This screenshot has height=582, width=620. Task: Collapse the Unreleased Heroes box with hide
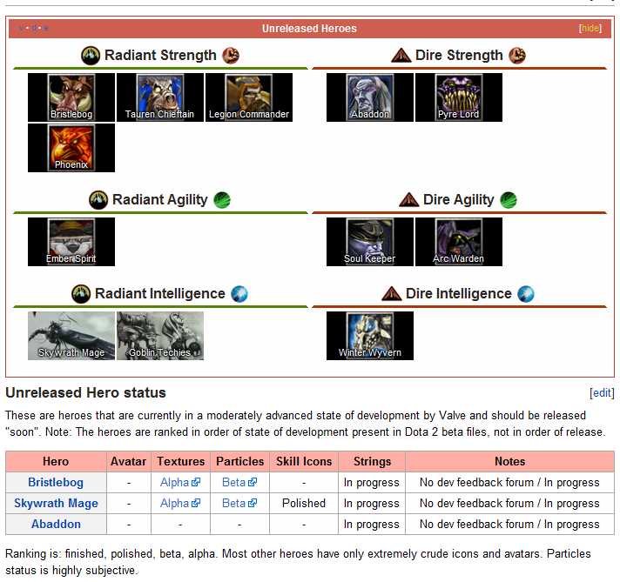pos(590,29)
